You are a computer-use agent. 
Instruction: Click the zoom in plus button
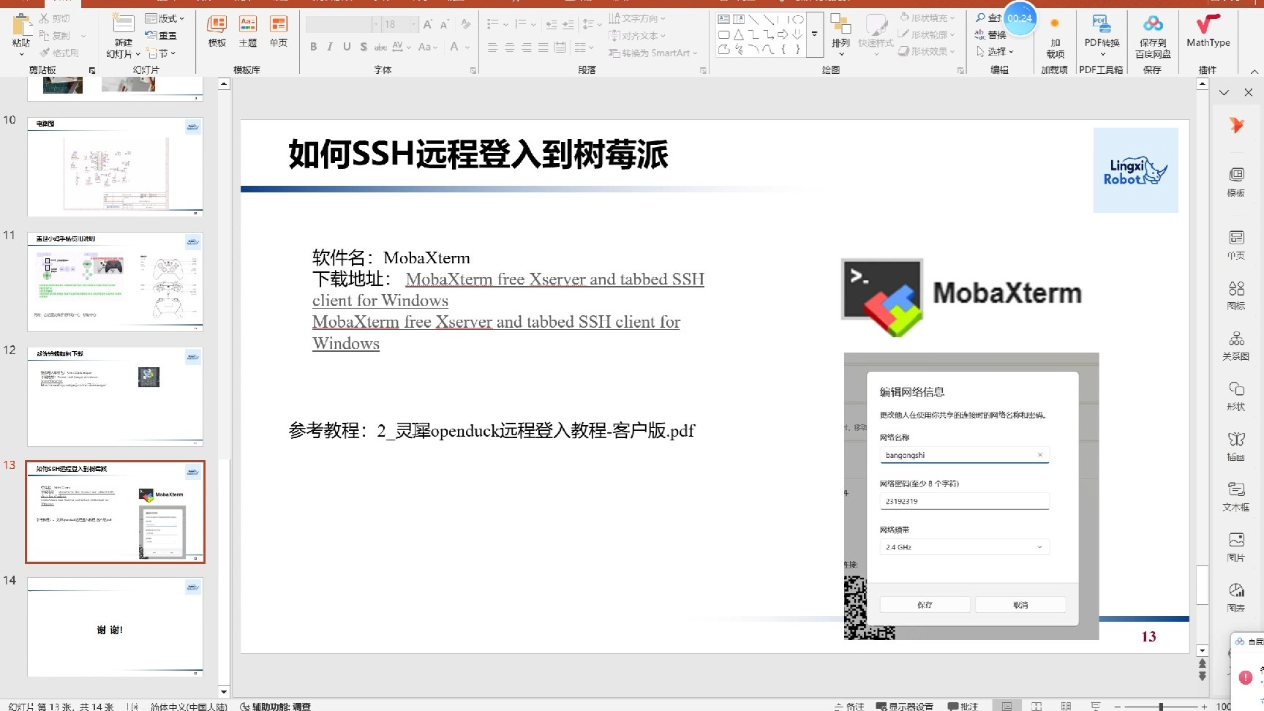(x=1204, y=706)
